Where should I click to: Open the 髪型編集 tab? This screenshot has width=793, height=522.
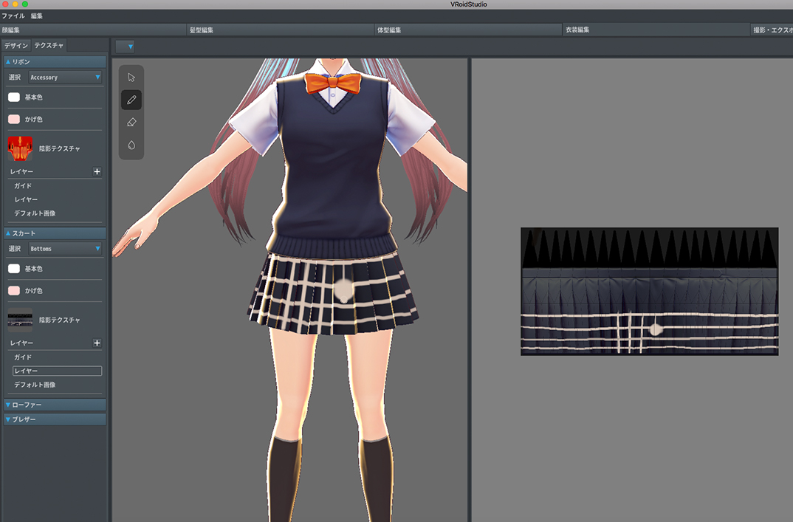coord(202,30)
